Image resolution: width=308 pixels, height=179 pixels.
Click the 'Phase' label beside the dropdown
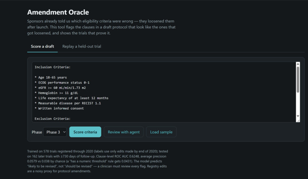[x=37, y=132]
